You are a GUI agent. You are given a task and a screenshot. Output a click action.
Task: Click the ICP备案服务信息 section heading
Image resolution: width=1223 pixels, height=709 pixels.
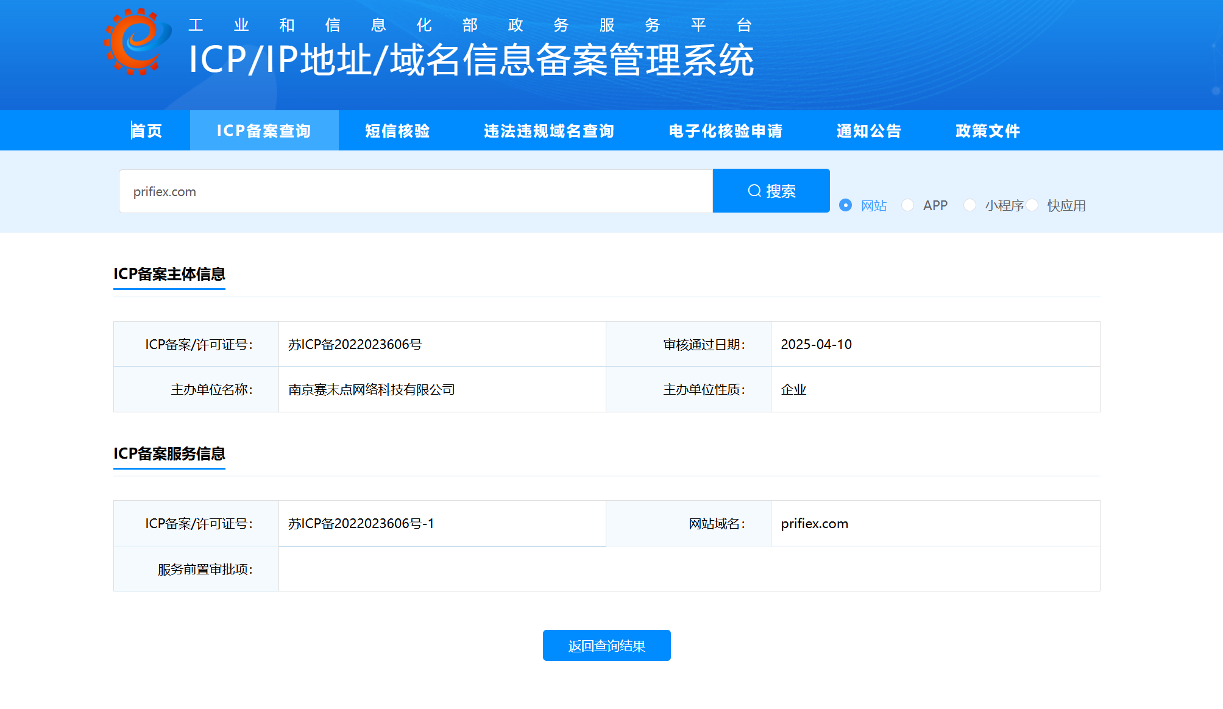pyautogui.click(x=169, y=454)
